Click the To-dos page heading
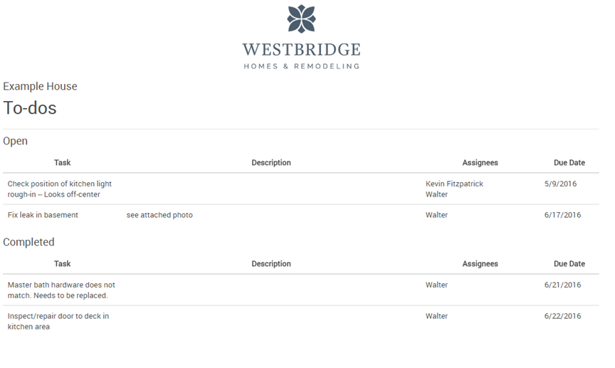615x368 pixels. pyautogui.click(x=30, y=108)
